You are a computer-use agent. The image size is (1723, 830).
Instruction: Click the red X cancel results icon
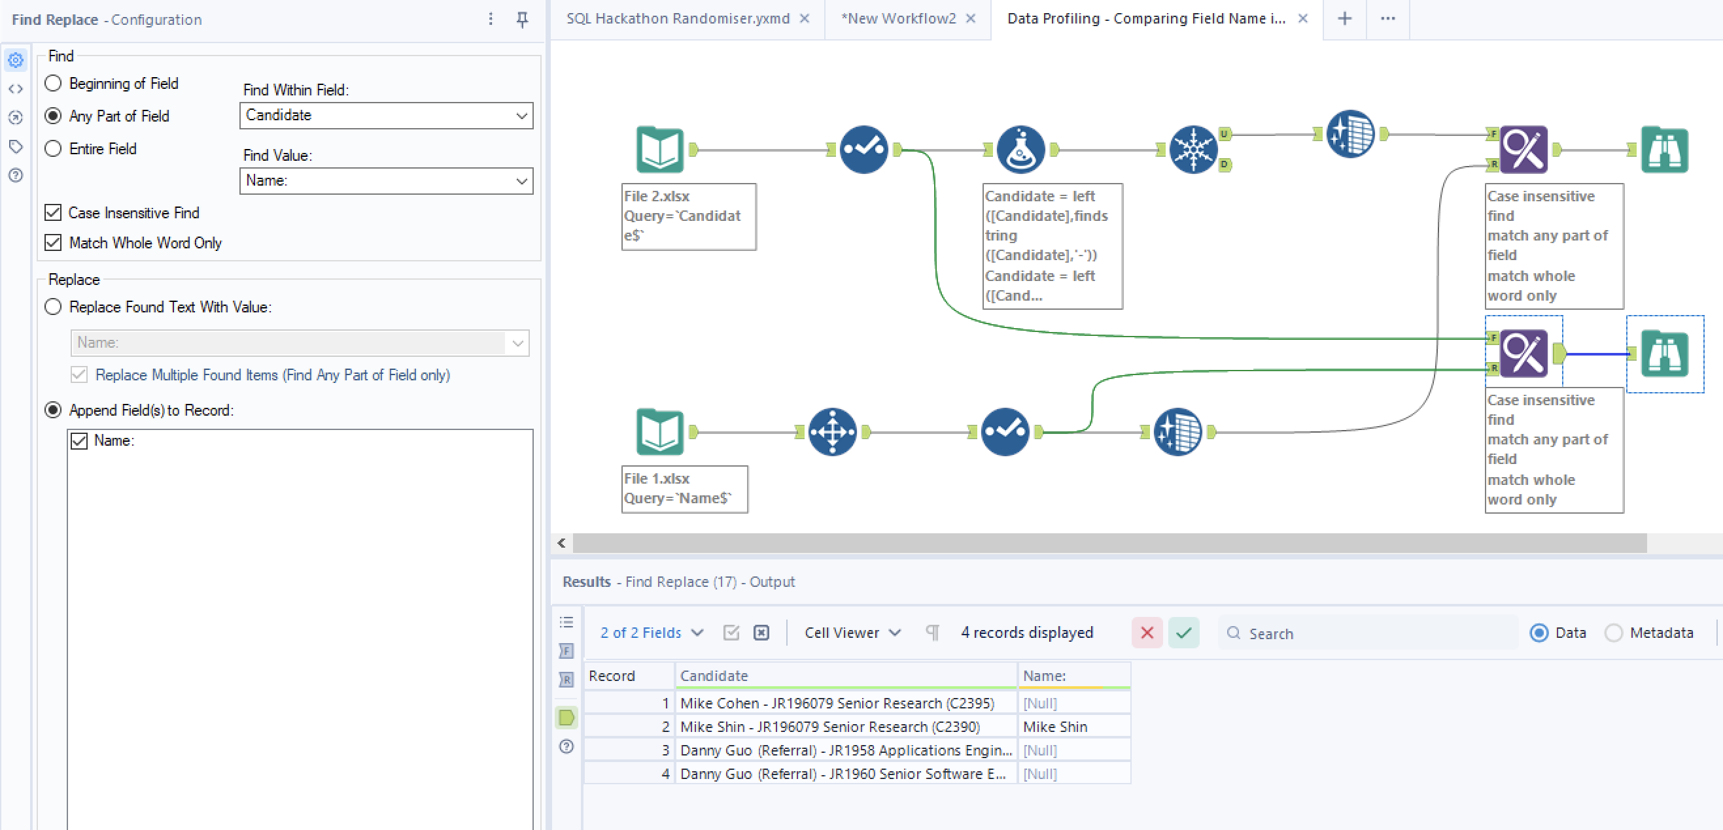1147,632
